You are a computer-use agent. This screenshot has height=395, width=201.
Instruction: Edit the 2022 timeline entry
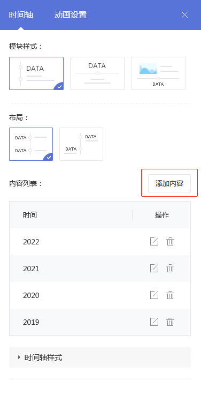coord(154,242)
